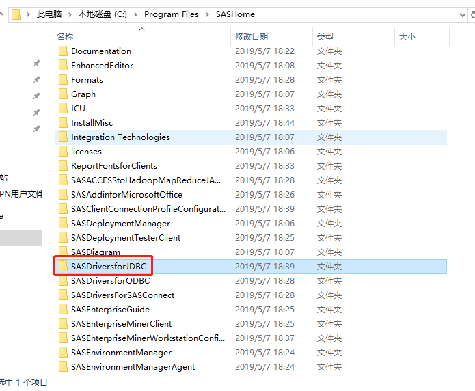Click the folder icon in address bar

pyautogui.click(x=16, y=14)
